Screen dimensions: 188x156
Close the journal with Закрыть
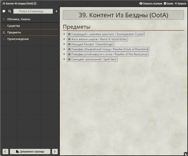(180, 4)
